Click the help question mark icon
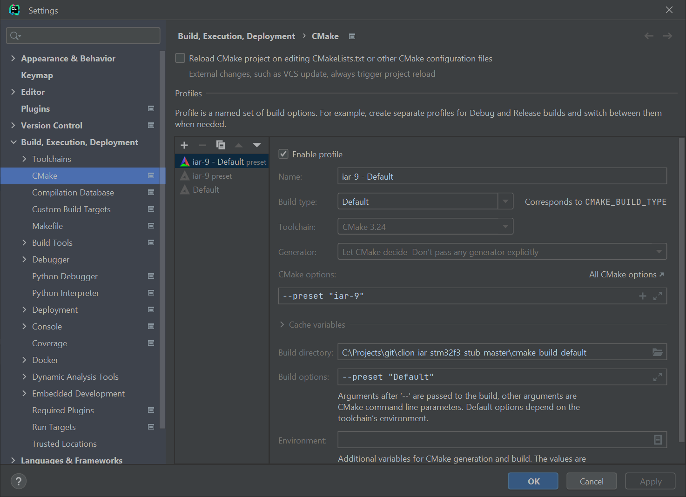Image resolution: width=686 pixels, height=497 pixels. pyautogui.click(x=19, y=481)
